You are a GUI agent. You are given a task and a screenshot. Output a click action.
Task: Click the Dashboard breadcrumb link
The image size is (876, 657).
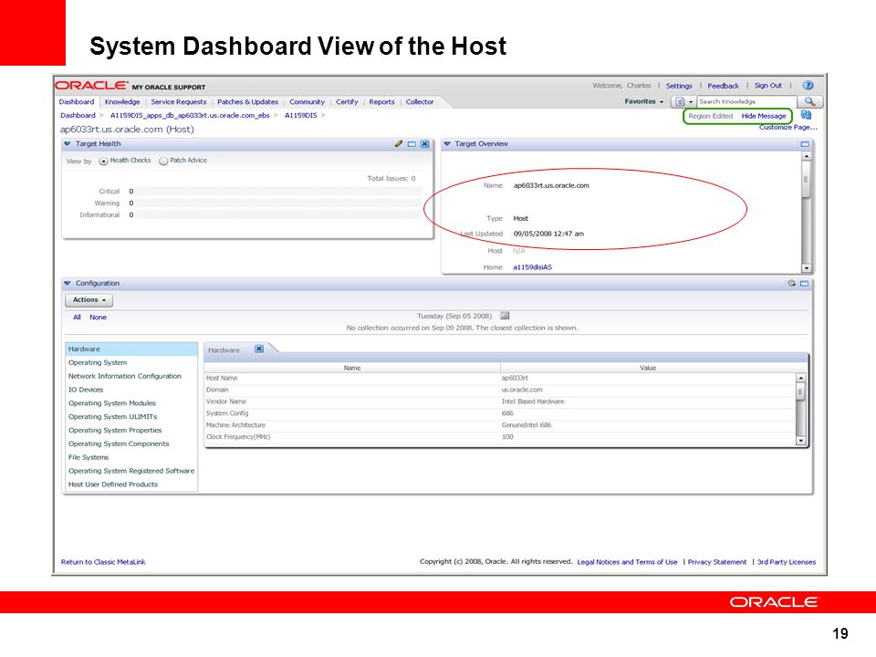pos(78,116)
